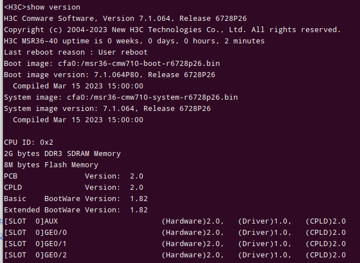
Task: Click the Extended BootWare Version line
Action: click(x=75, y=209)
